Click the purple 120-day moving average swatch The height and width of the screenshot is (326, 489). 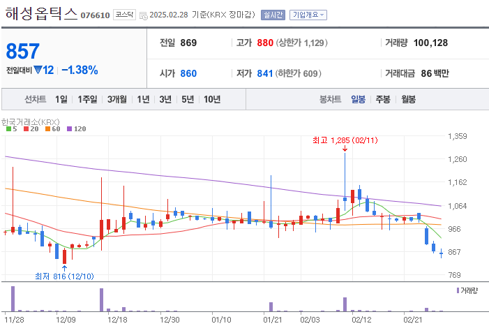point(69,129)
